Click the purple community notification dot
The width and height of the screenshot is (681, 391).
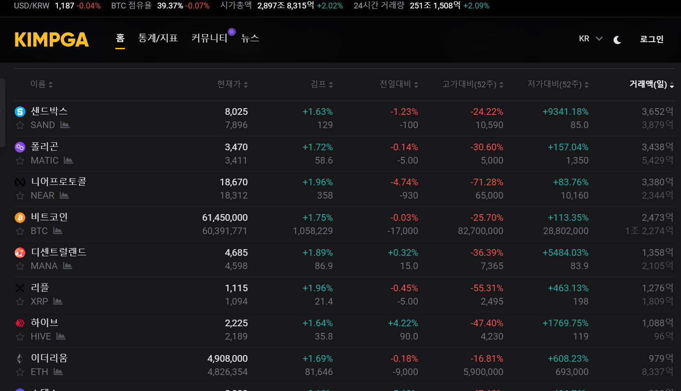[x=232, y=32]
